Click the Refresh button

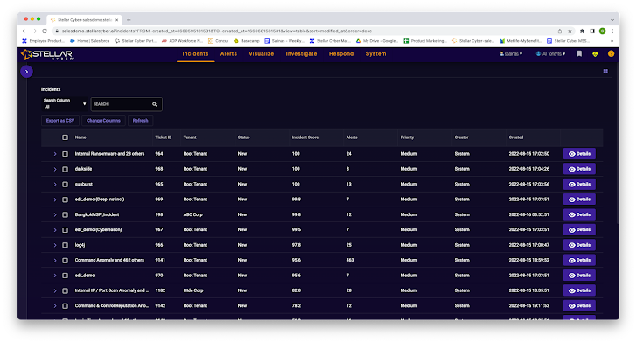(x=140, y=121)
